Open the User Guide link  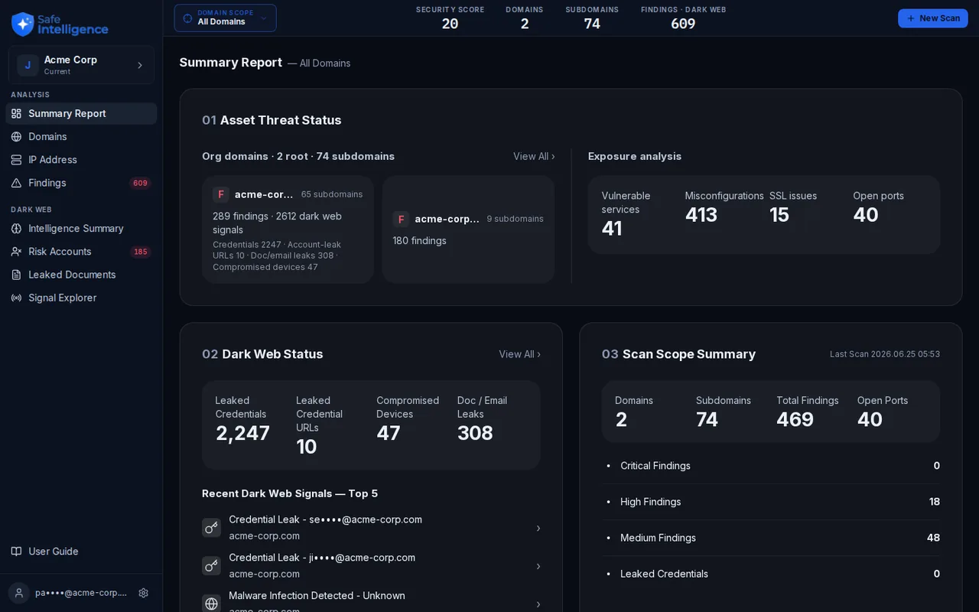pos(81,552)
